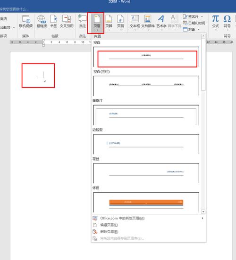Select the 边线型 header template
This screenshot has width=236, height=260.
point(146,144)
